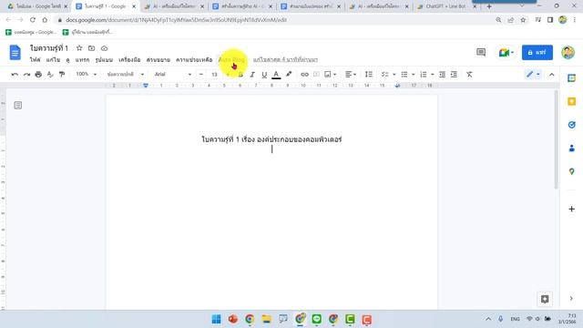
Task: Get add-ons with the plus icon
Action: [571, 209]
